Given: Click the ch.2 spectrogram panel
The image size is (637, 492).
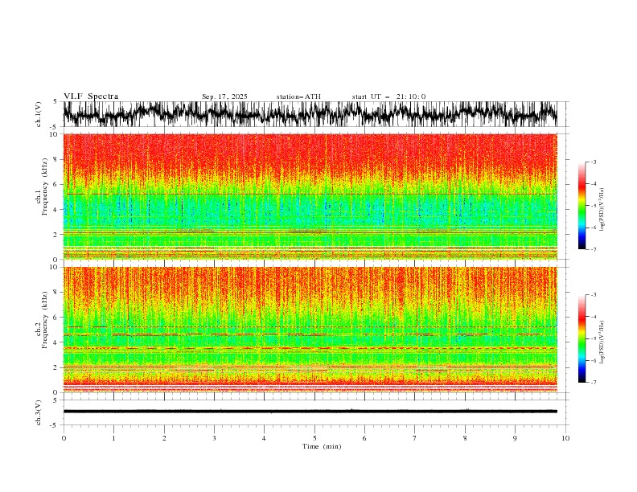Looking at the screenshot, I should click(x=310, y=330).
